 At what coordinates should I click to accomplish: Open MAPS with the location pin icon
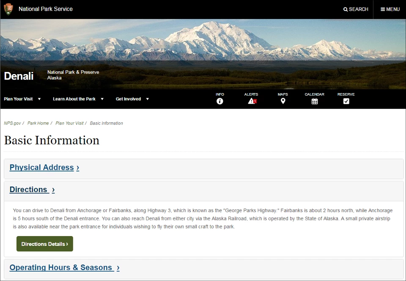283,101
